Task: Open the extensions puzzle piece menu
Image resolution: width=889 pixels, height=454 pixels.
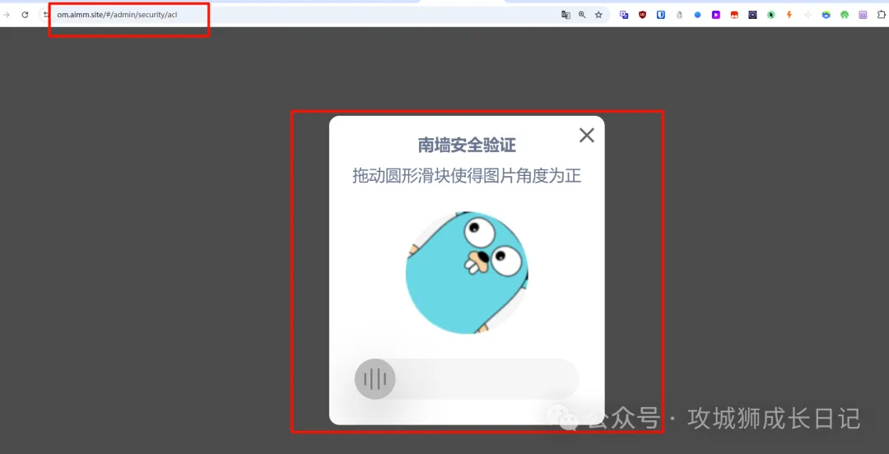Action: coord(881,15)
